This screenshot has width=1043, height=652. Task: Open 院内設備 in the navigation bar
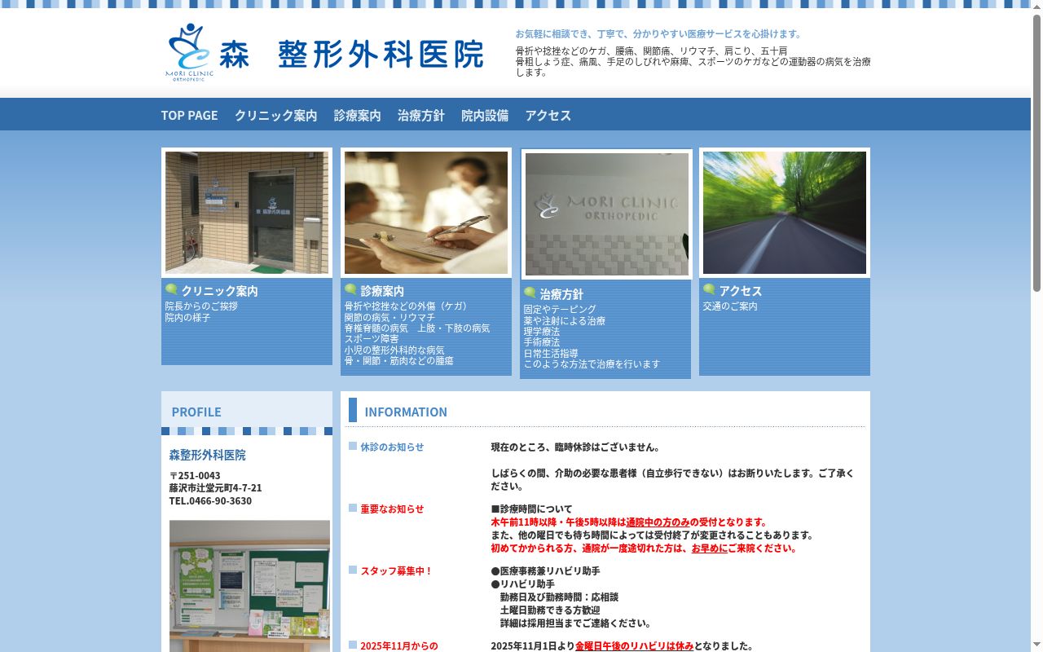pyautogui.click(x=485, y=115)
